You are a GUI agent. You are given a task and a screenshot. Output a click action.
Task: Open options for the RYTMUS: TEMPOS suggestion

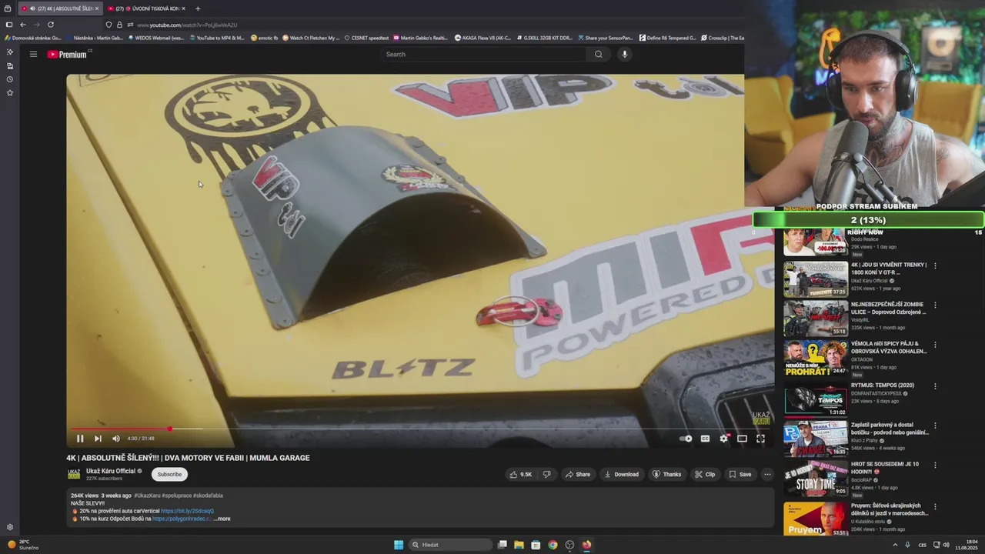(935, 385)
